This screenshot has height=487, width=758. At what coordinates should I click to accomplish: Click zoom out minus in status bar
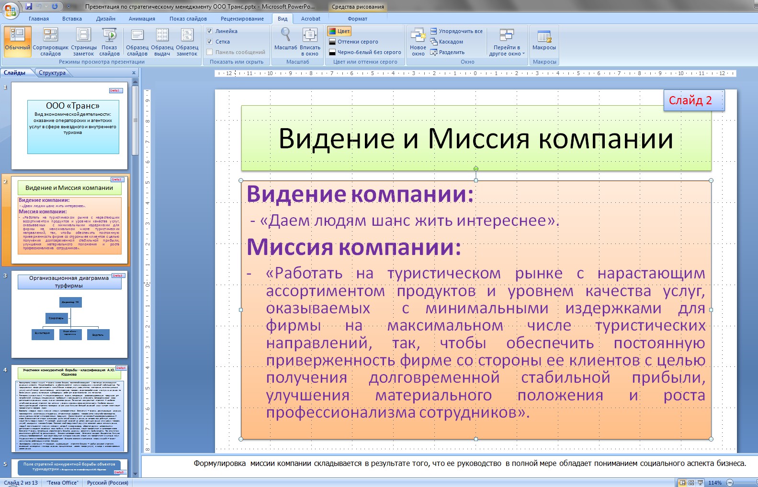pyautogui.click(x=730, y=483)
